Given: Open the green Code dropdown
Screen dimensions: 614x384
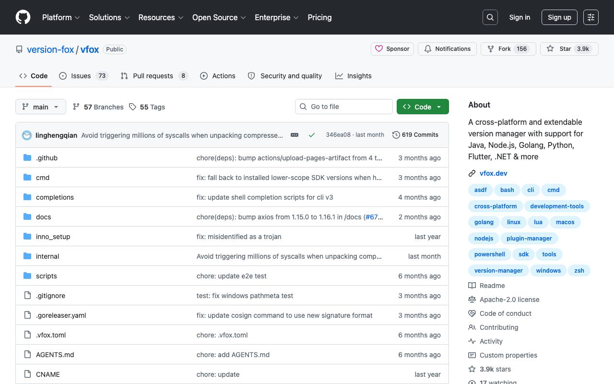Looking at the screenshot, I should pos(423,107).
